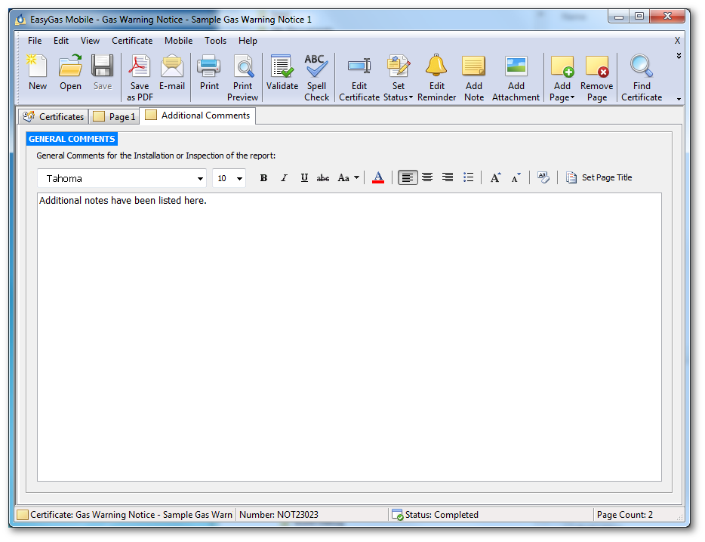
Task: Maximize the EasyGas Mobile window
Action: pyautogui.click(x=639, y=17)
